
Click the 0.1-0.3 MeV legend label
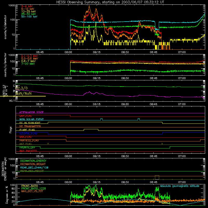coord(30,56)
